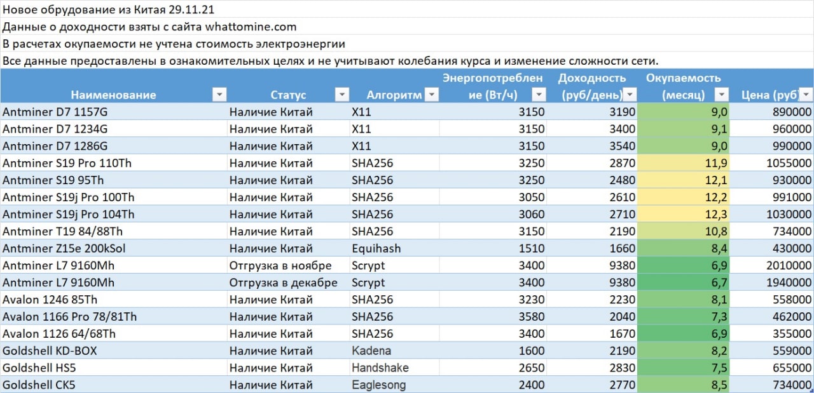Select power cell '1510' for Antminer Z15e
Screen dimensions: 814x393
[493, 249]
